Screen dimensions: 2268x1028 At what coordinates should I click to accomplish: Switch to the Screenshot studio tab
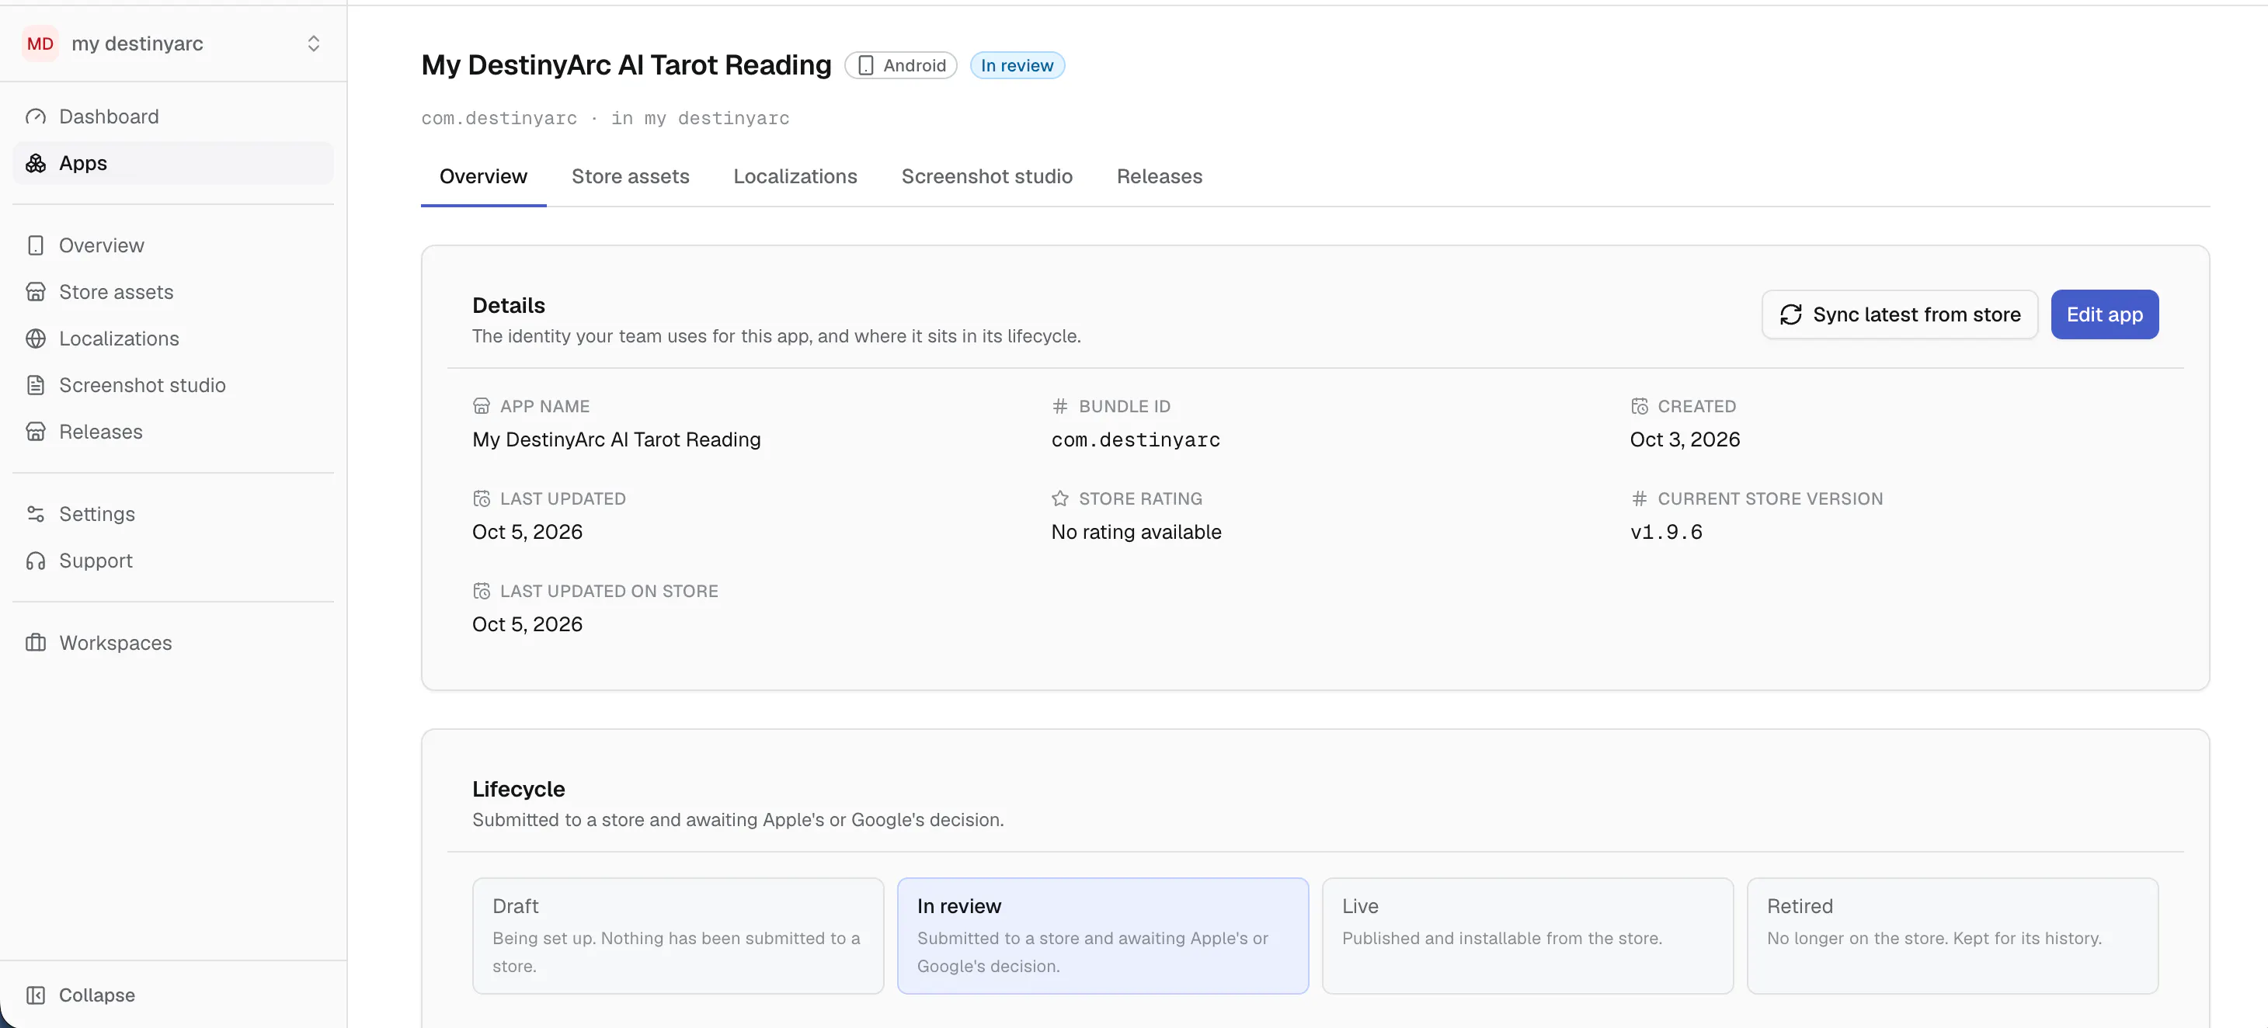987,176
